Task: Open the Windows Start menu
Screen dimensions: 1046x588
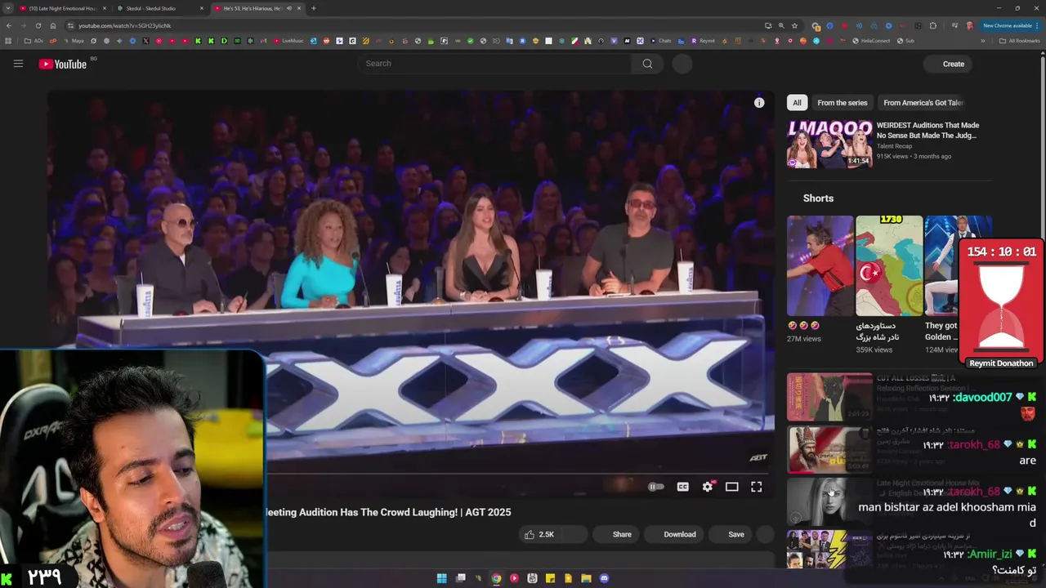Action: (x=442, y=578)
